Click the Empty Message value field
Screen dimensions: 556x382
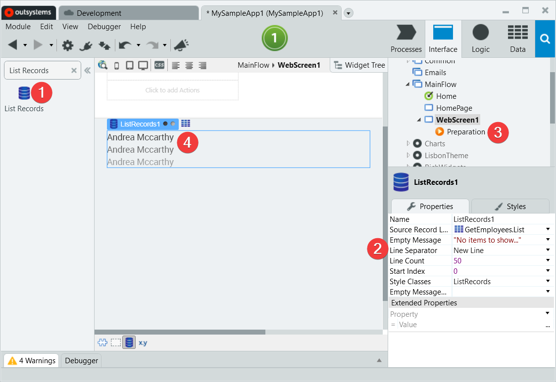pos(490,240)
